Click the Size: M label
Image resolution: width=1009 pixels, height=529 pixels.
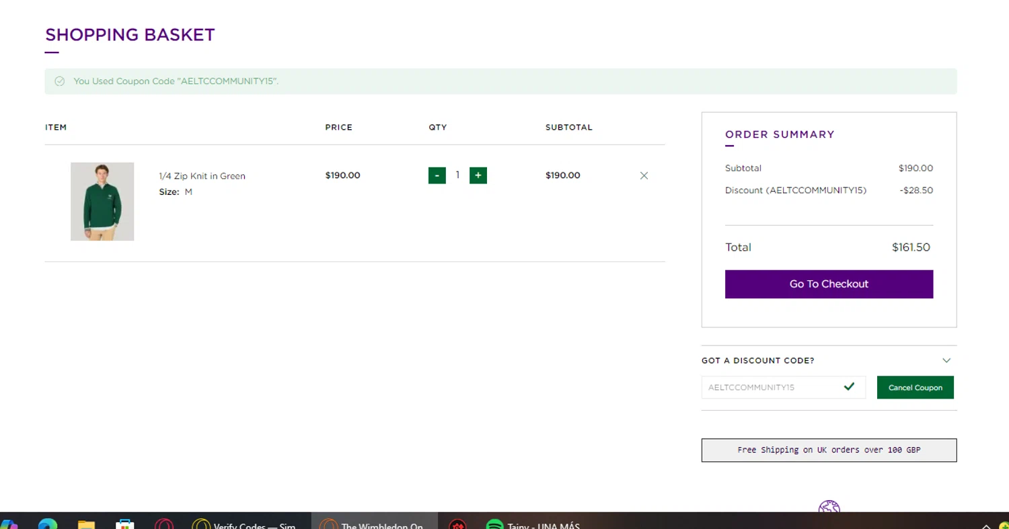[176, 192]
